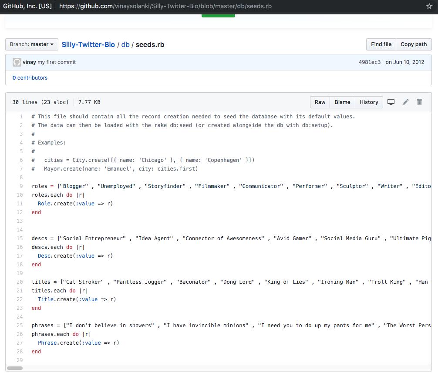Click the 'on Jun 10, 2012' commit date
Screen dimensions: 438x376
pyautogui.click(x=405, y=62)
